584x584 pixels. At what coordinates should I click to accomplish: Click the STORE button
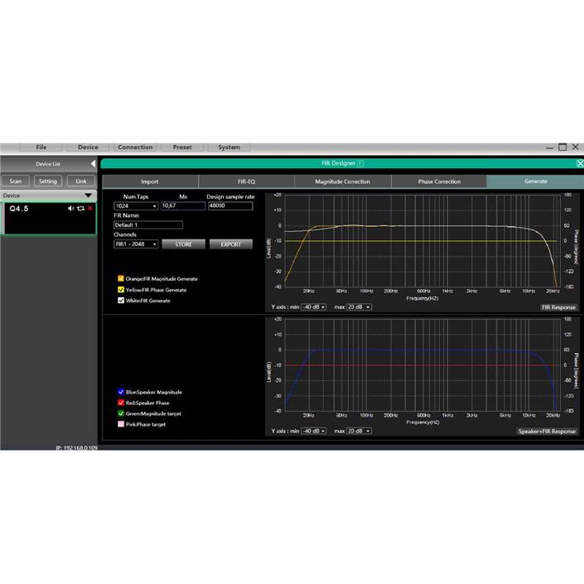tap(183, 244)
